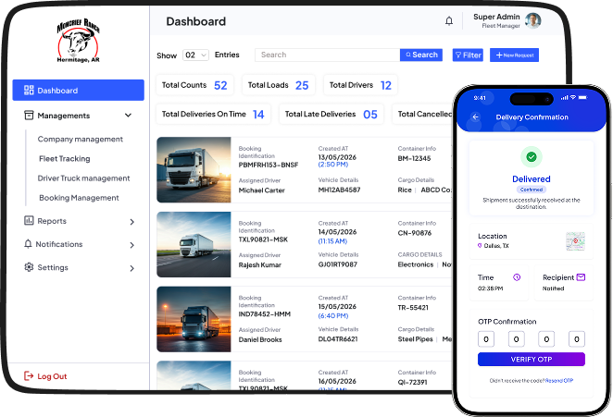
Task: Click the Settings gear icon
Action: (x=29, y=267)
